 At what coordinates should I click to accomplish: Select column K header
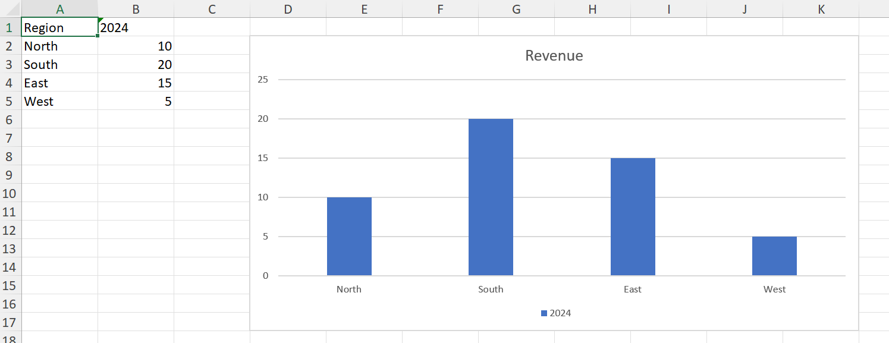821,9
